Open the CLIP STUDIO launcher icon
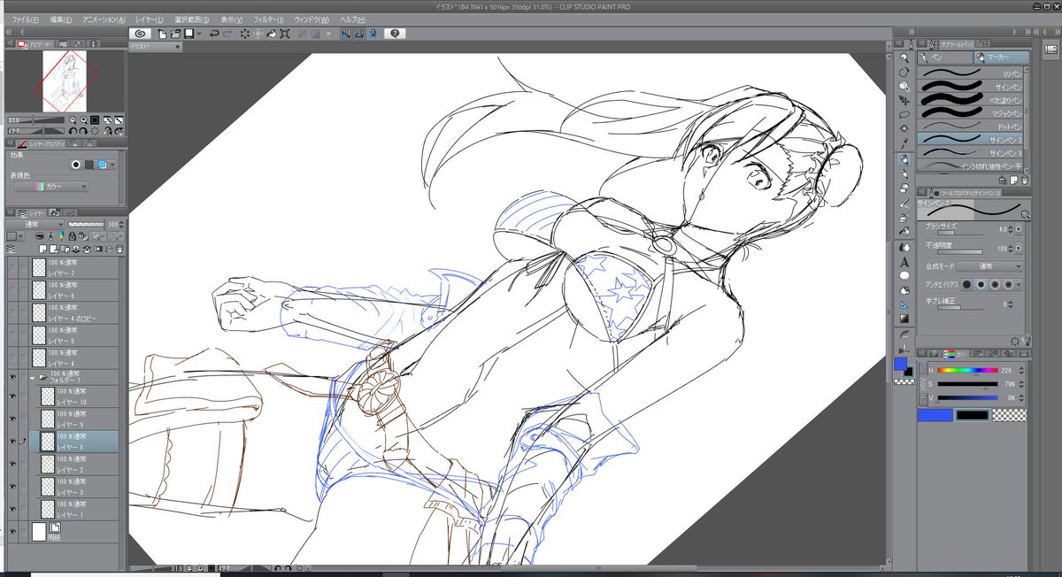This screenshot has width=1062, height=577. pos(140,34)
